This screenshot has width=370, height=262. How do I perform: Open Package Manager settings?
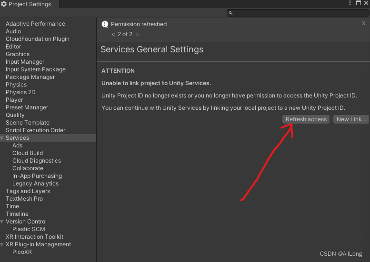(30, 77)
